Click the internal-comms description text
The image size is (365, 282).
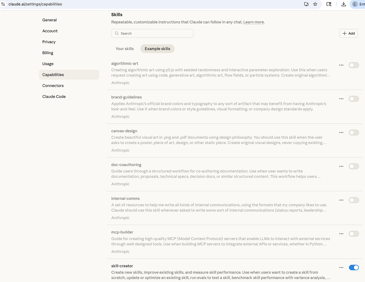click(219, 208)
